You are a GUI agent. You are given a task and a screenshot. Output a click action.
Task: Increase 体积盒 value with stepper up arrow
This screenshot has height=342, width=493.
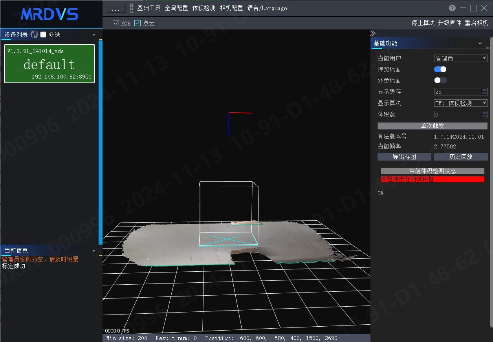485,113
